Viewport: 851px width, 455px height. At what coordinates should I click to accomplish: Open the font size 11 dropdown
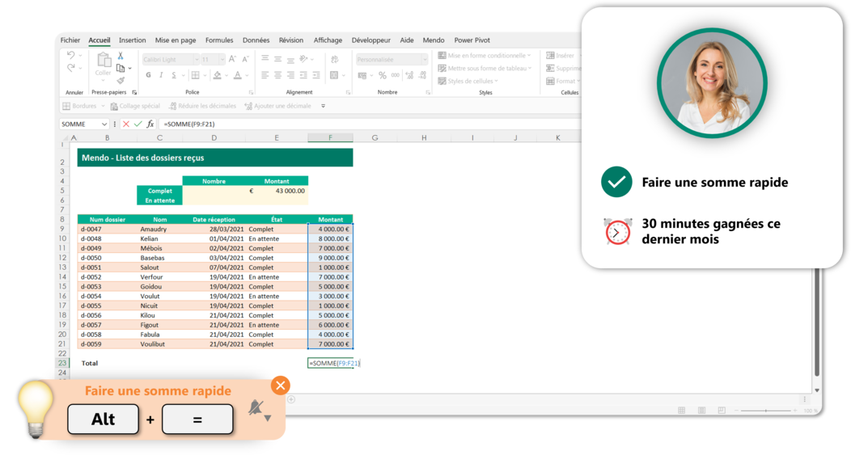[x=222, y=59]
